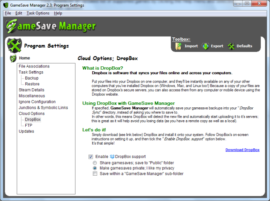Click 'Using DropBox with GameSave Manager' heading
270x201 pixels.
[128, 103]
